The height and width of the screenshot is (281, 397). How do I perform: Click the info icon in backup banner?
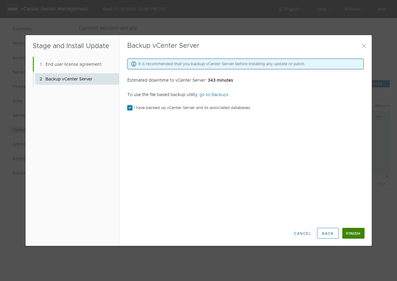pos(134,64)
